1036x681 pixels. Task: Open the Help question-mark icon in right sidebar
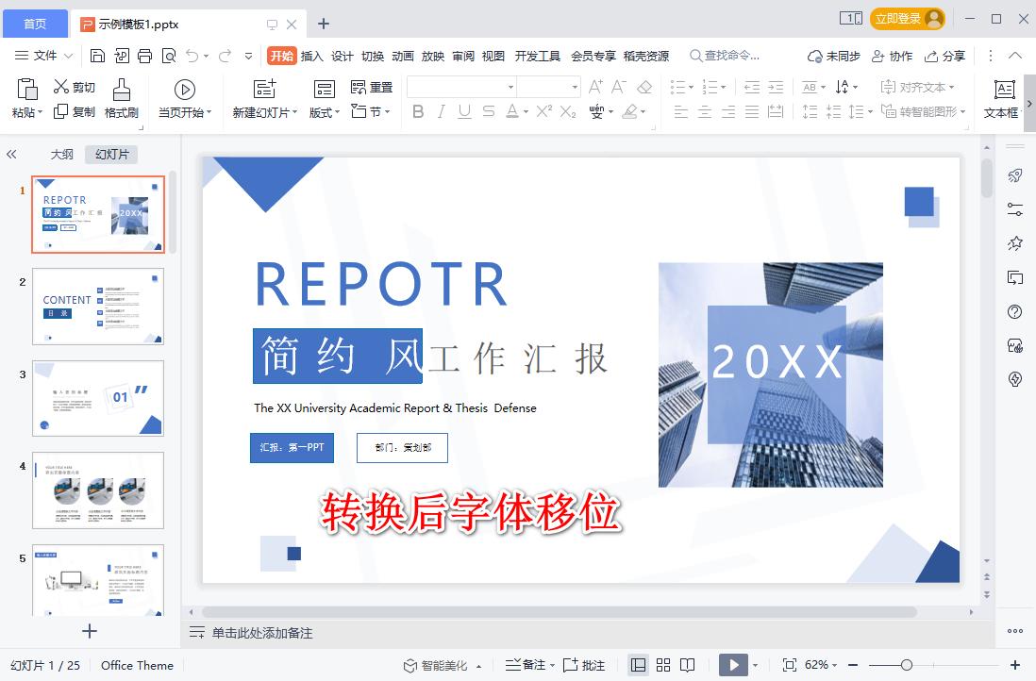coord(1014,311)
